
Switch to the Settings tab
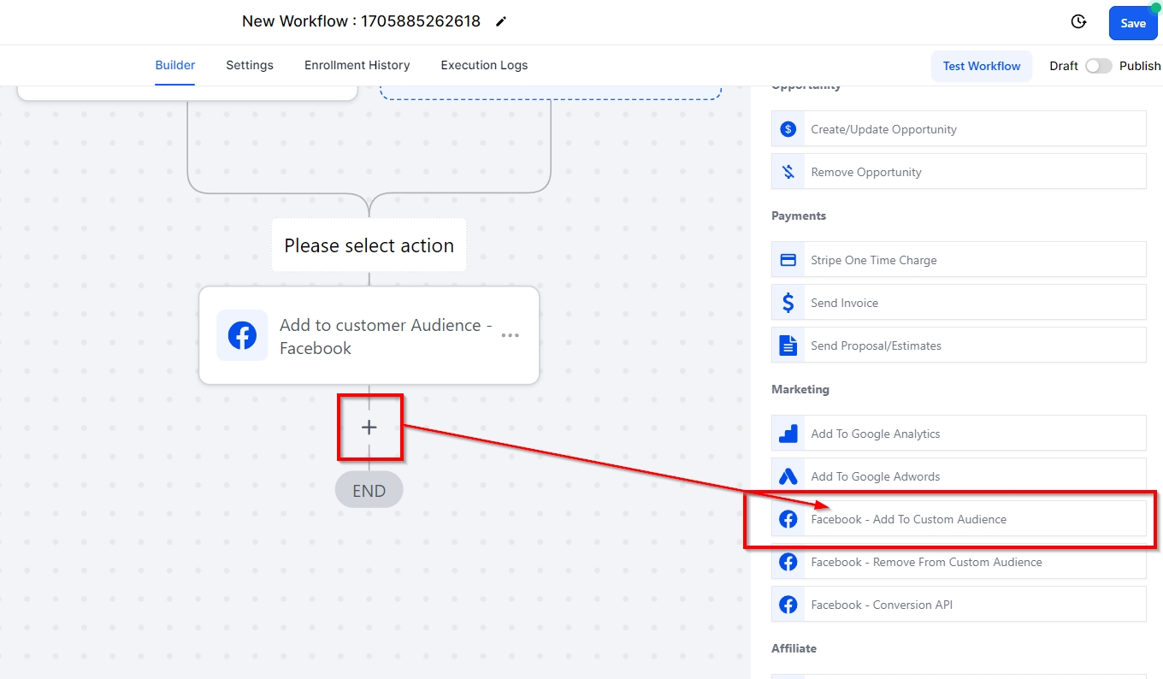[250, 65]
